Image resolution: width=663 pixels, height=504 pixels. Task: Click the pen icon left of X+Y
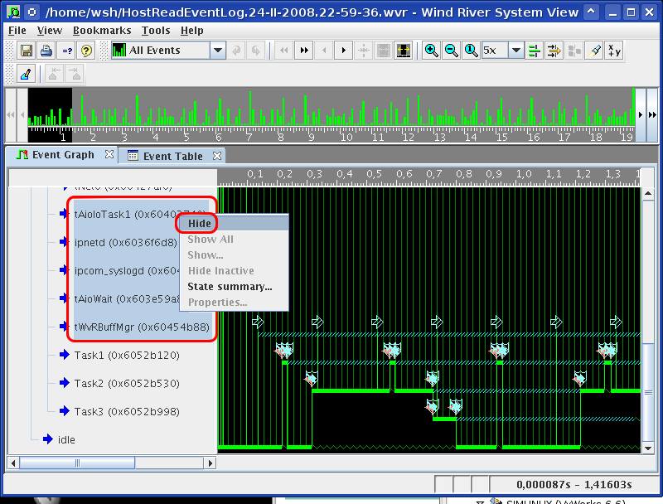pyautogui.click(x=594, y=51)
